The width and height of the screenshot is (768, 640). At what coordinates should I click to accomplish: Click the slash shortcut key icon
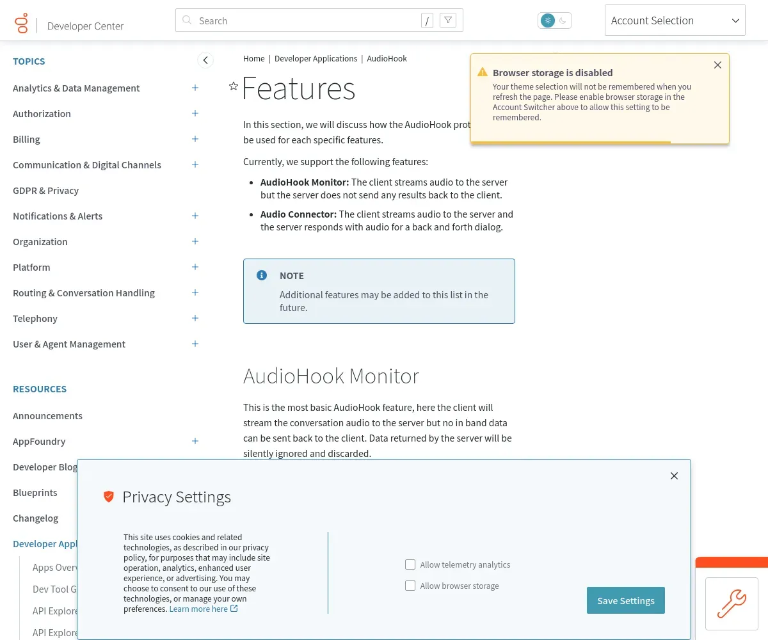pyautogui.click(x=427, y=20)
